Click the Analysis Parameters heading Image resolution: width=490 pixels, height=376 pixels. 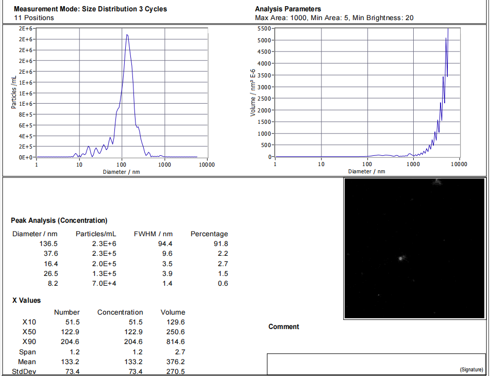[288, 9]
